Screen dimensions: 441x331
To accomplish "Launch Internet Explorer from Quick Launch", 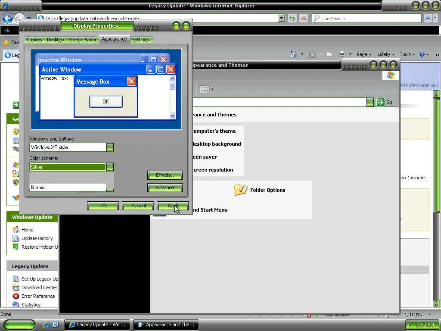I will pyautogui.click(x=47, y=325).
